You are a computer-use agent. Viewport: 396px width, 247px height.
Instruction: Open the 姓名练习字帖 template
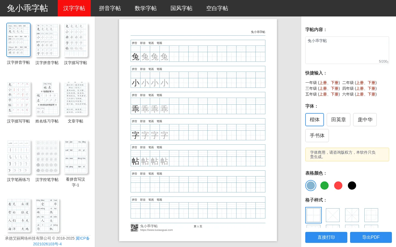pyautogui.click(x=47, y=103)
